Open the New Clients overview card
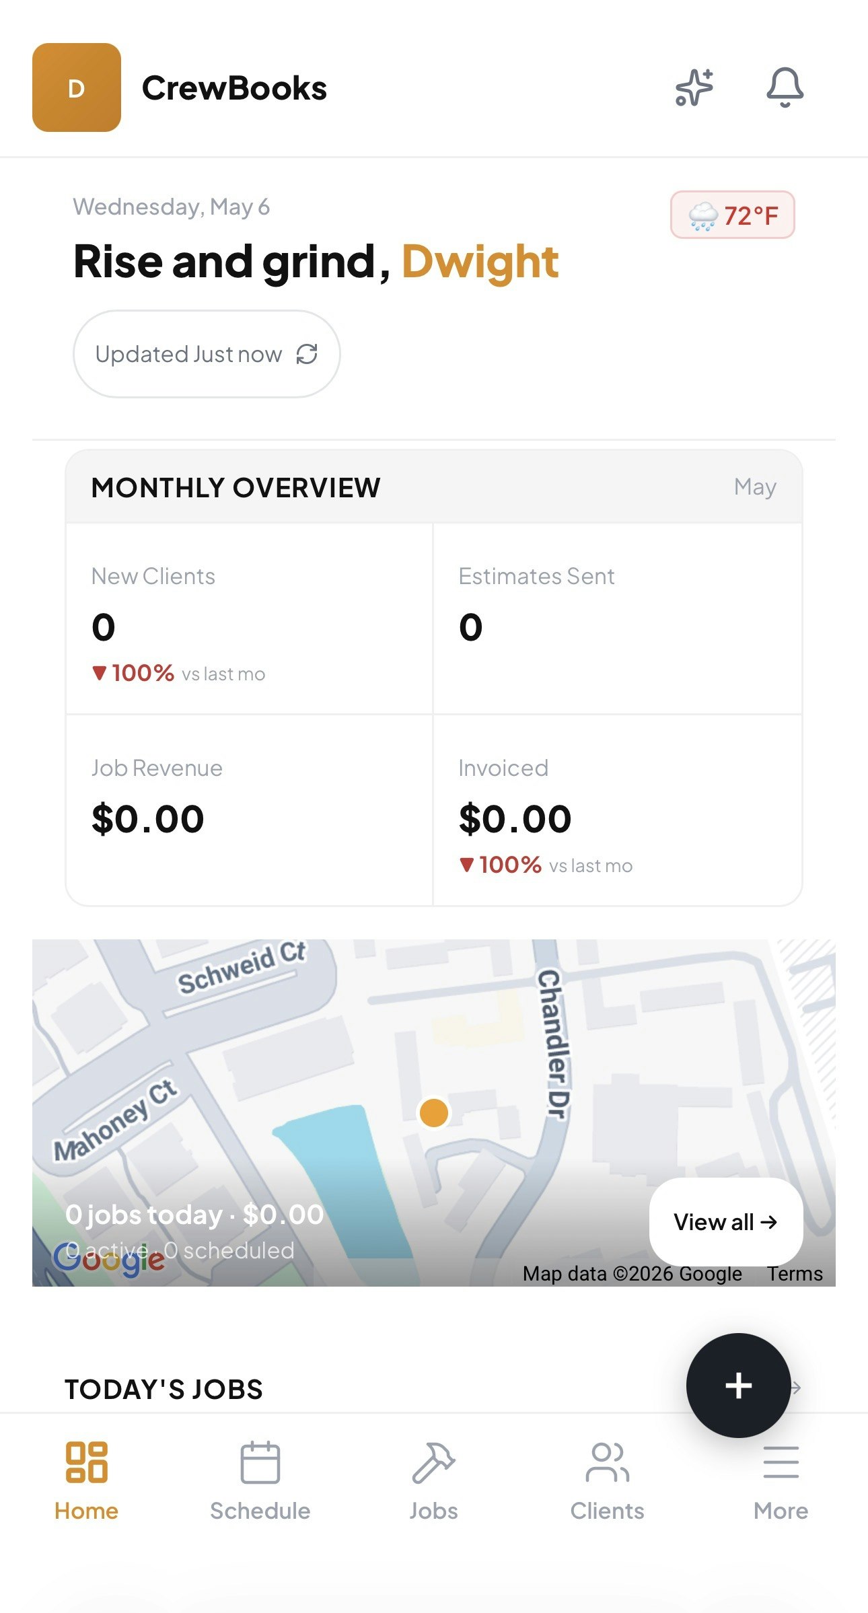868x1613 pixels. (249, 618)
